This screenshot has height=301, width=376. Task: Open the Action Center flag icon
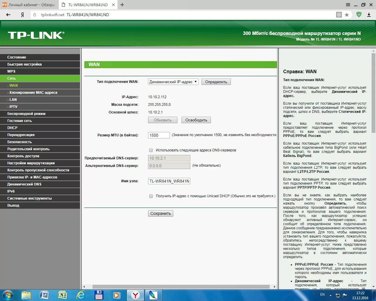[x=345, y=295]
